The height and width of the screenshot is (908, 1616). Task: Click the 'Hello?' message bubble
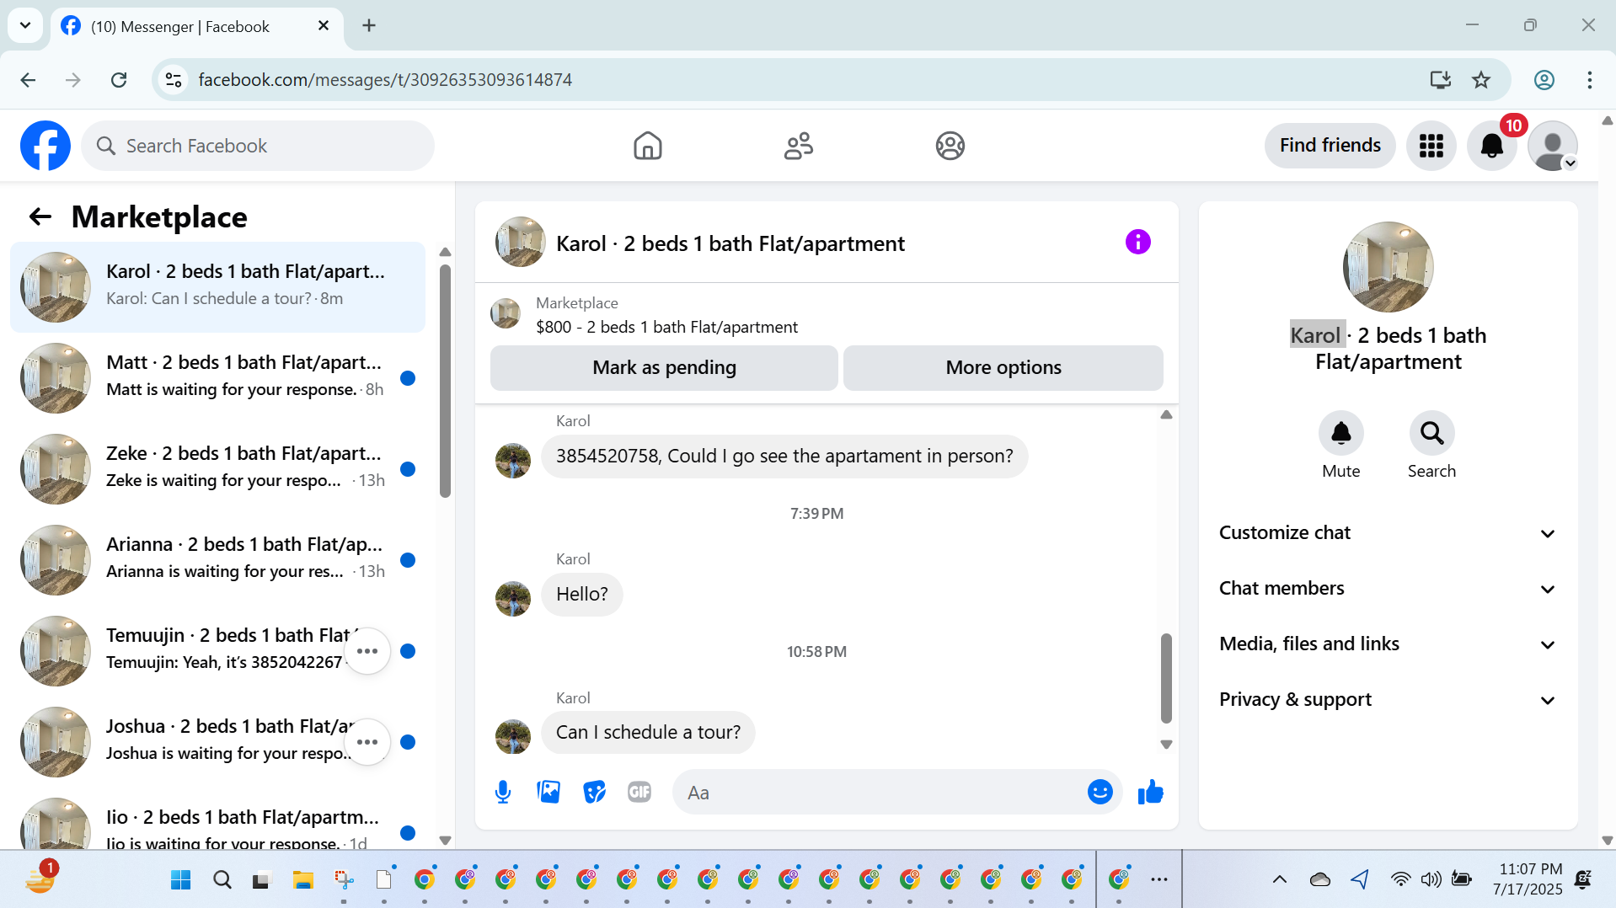(x=581, y=595)
